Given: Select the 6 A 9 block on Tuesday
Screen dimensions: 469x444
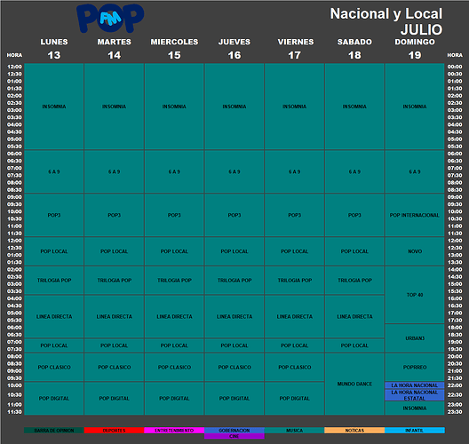Looking at the screenshot, I should (x=114, y=171).
